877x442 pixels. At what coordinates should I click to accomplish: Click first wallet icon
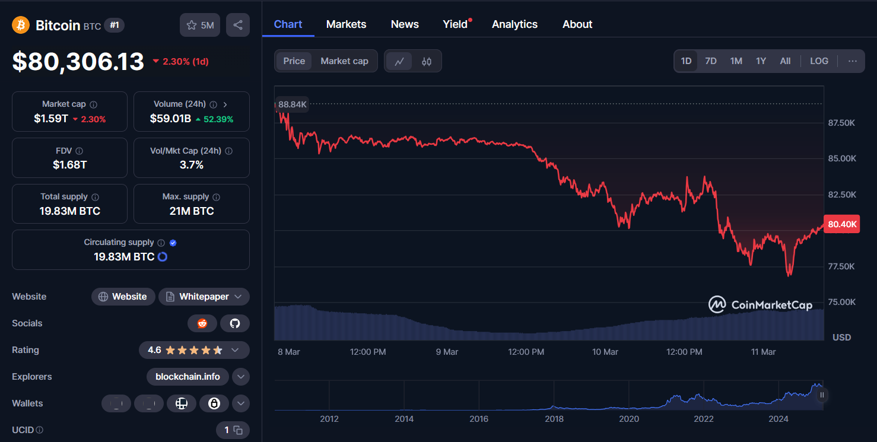(116, 403)
